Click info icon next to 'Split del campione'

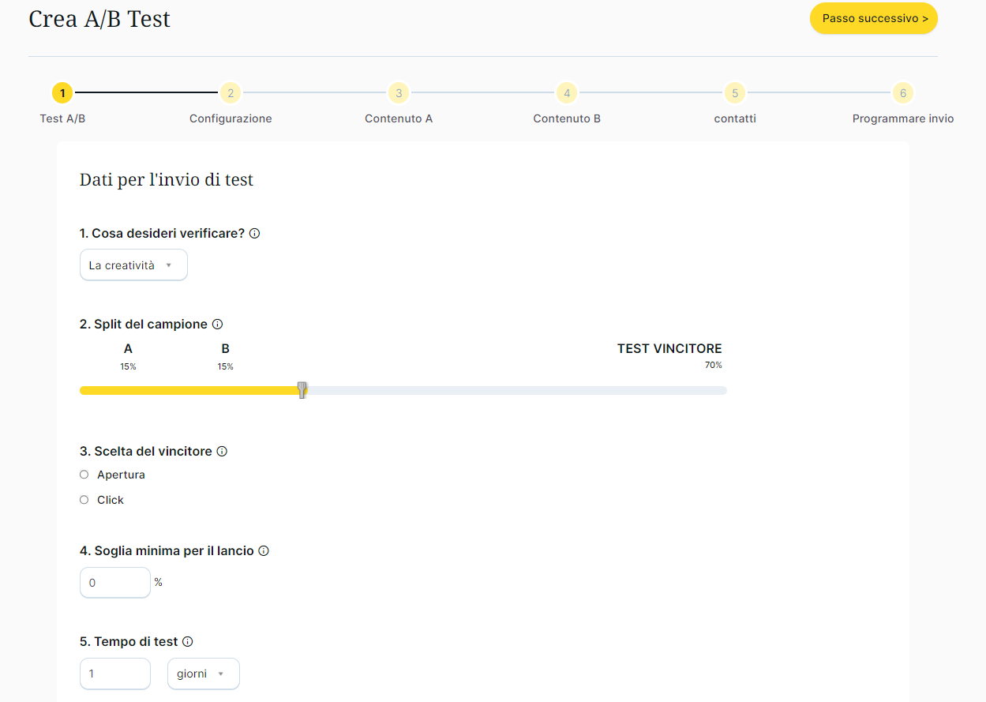tap(218, 325)
